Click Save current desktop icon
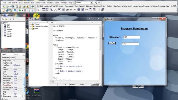The height and width of the screenshot is (100, 178). (96, 2)
